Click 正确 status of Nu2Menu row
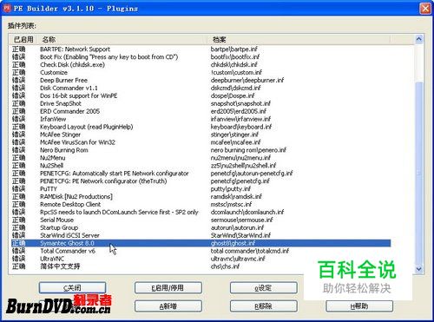 [x=19, y=158]
